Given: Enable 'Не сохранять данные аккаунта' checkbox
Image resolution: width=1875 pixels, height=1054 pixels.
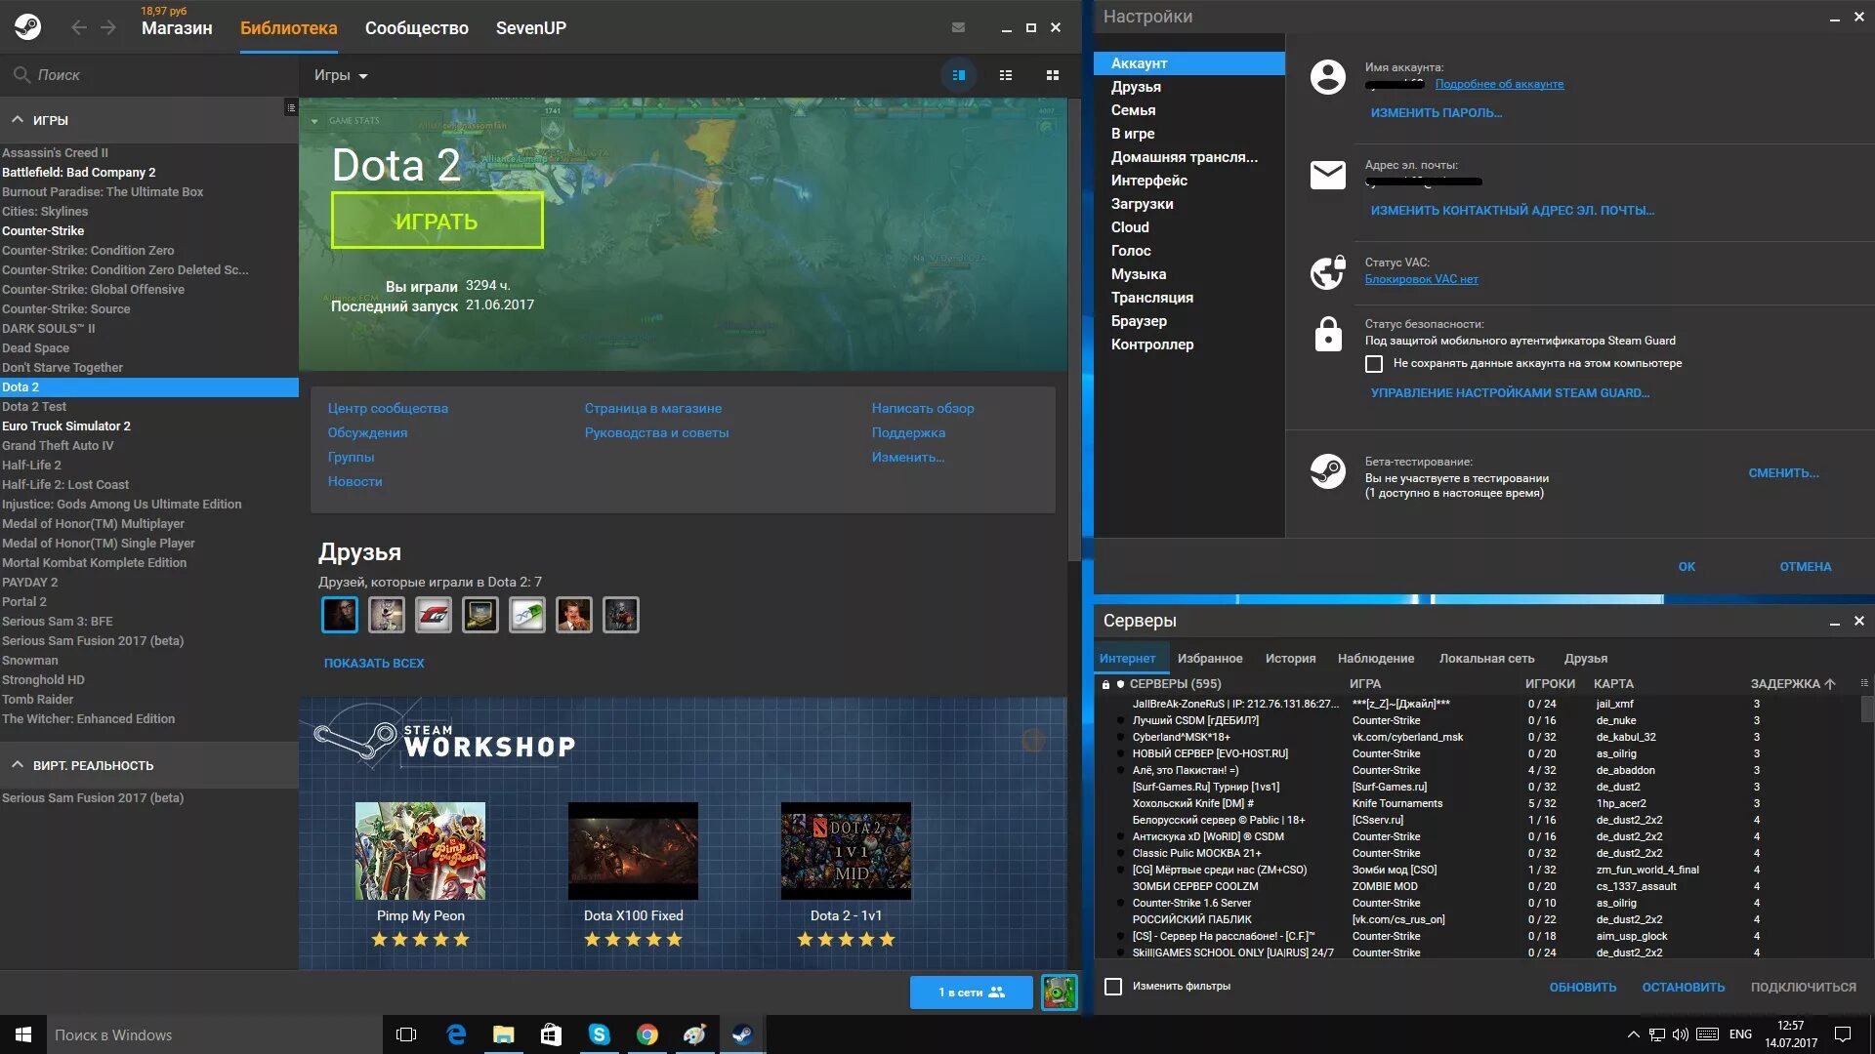Looking at the screenshot, I should coord(1374,364).
